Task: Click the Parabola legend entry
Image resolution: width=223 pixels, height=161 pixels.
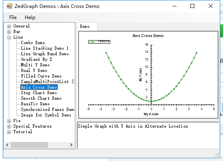Action: [99, 42]
